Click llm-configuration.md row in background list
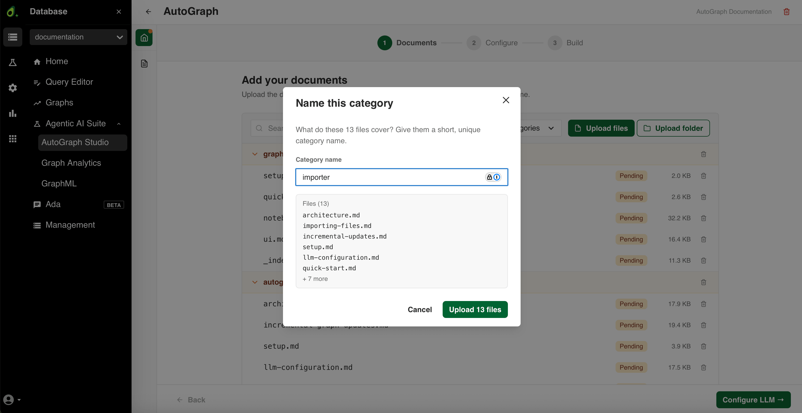Viewport: 802px width, 413px height. click(x=480, y=367)
